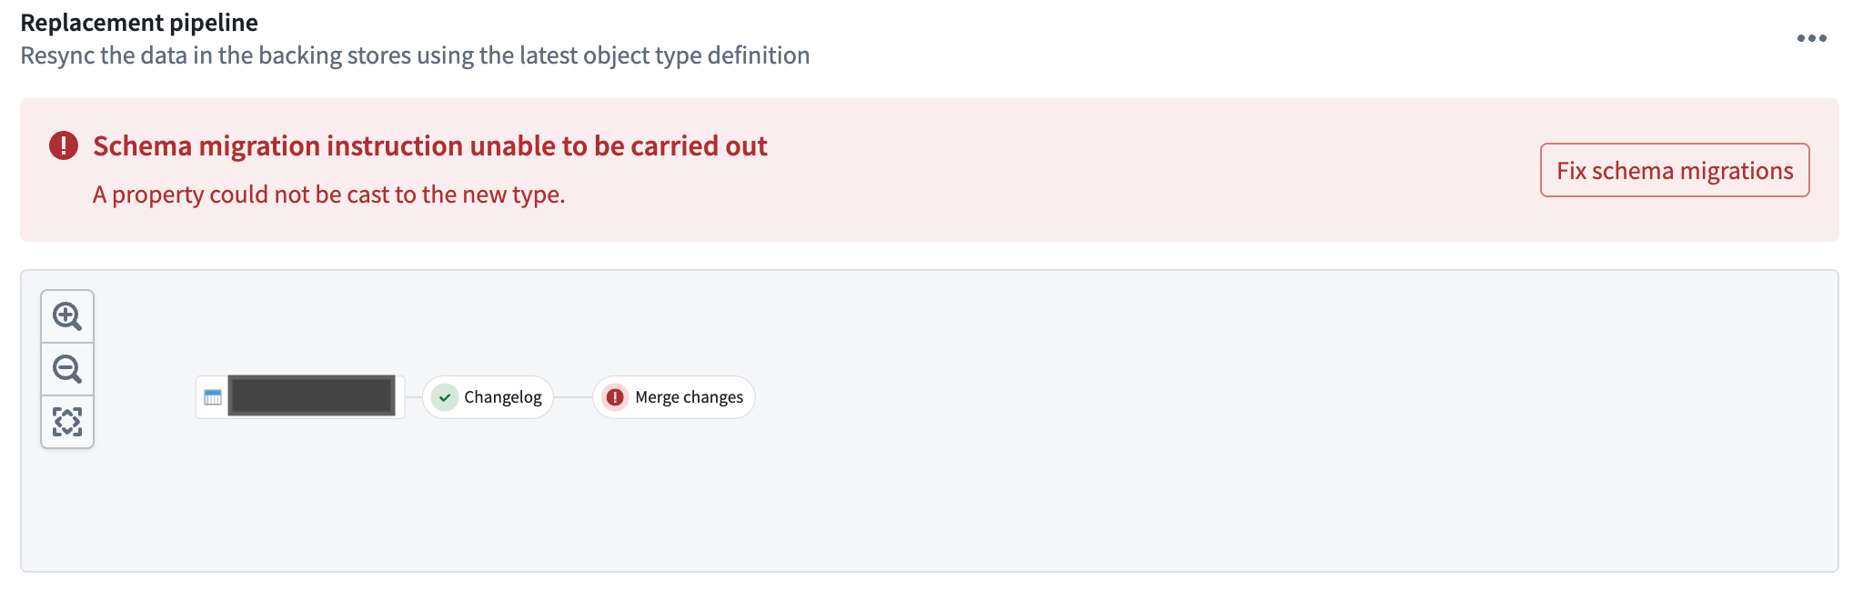Click the dataset table icon on source node
The width and height of the screenshot is (1863, 600).
click(213, 397)
